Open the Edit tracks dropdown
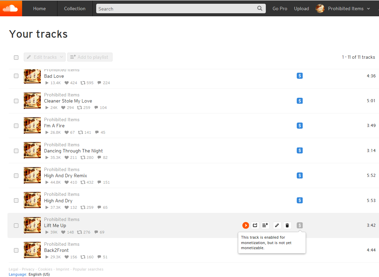The image size is (379, 277). [x=45, y=57]
